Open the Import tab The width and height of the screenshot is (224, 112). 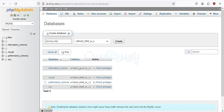tap(130, 14)
